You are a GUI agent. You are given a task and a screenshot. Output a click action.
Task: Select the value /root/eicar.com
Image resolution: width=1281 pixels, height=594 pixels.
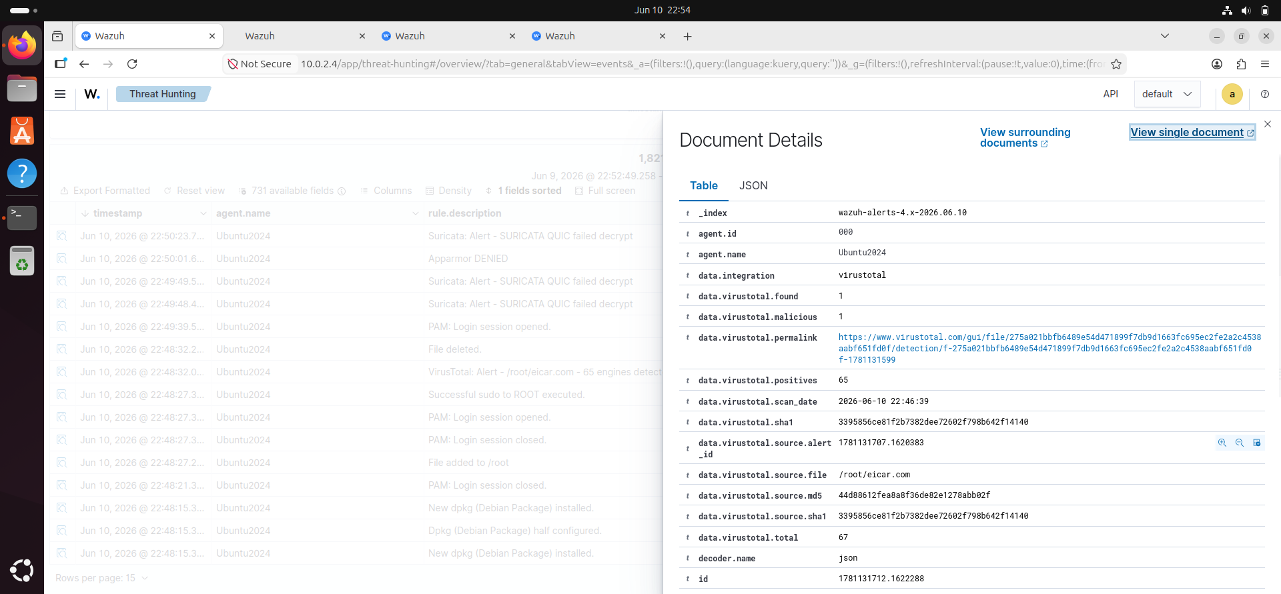click(x=875, y=475)
